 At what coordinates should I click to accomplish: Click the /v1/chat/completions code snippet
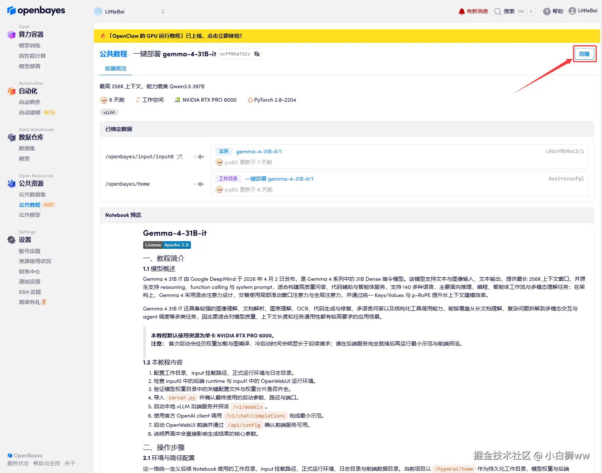click(256, 416)
